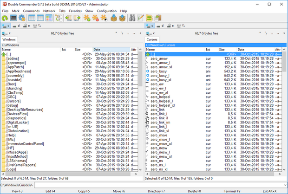Open network \\ in right drive bar
Image resolution: width=288 pixels, height=194 pixels.
(181, 26)
